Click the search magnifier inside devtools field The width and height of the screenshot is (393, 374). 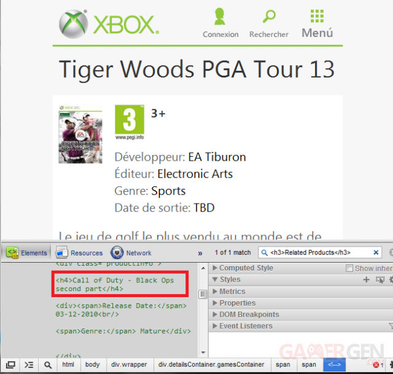point(264,253)
